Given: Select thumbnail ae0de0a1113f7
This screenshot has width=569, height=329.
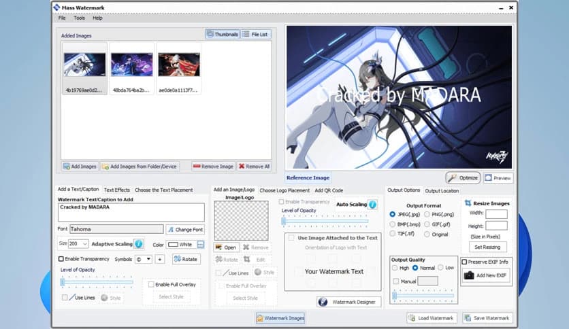Looking at the screenshot, I should click(178, 68).
